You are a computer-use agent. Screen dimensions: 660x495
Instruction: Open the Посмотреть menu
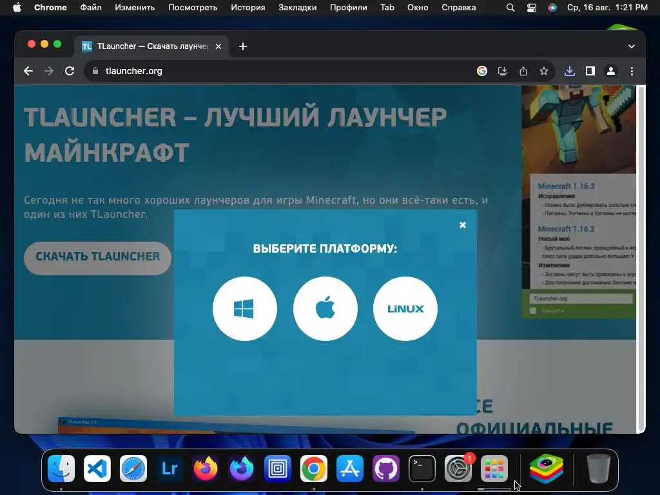click(x=193, y=8)
